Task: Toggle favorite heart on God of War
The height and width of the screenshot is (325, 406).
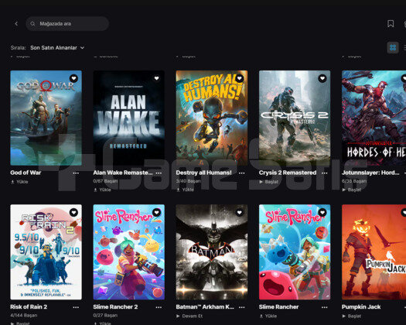Action: tap(73, 78)
